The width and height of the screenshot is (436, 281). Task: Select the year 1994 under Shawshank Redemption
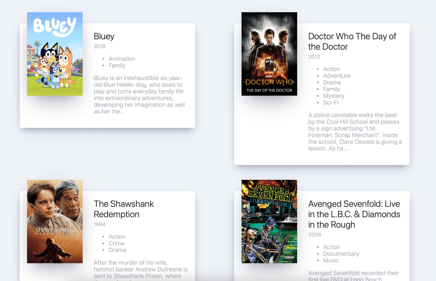click(100, 224)
